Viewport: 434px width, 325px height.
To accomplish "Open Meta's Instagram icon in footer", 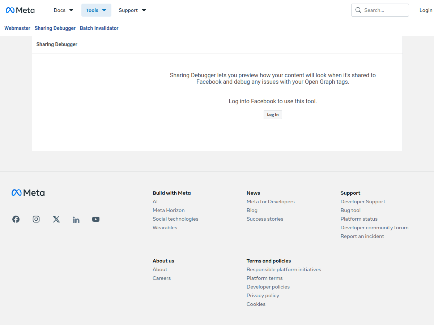I will (36, 219).
